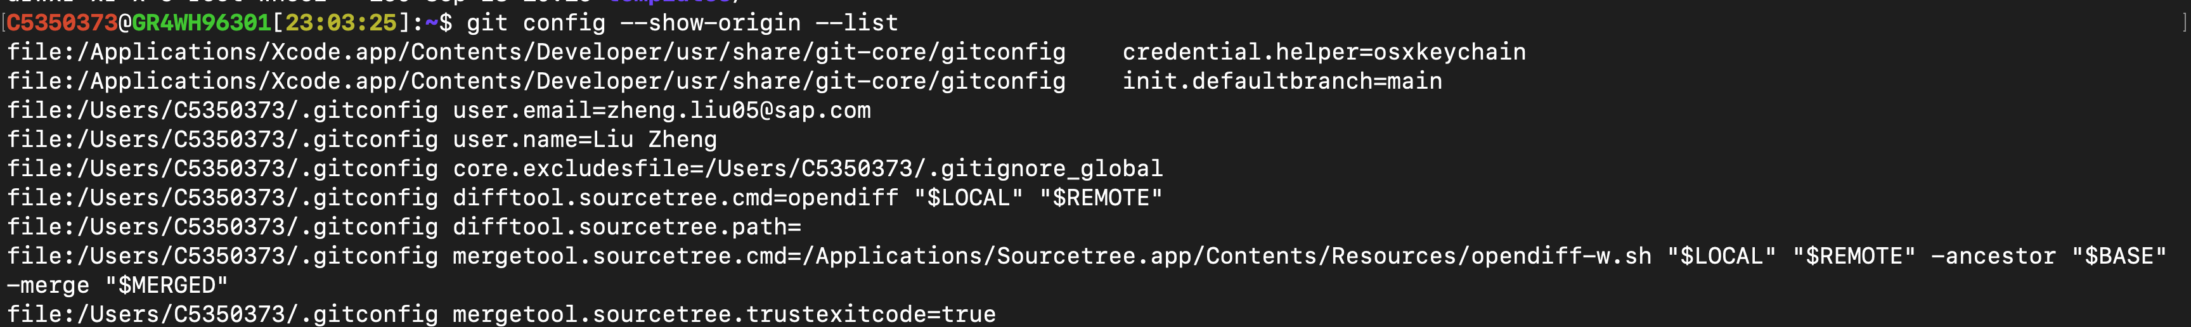This screenshot has height=327, width=2191.
Task: Click the opendiff-w.sh script path
Action: click(1561, 257)
